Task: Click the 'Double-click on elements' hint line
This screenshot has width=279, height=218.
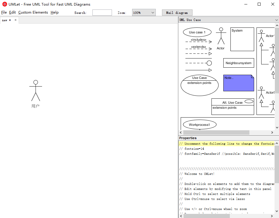Action: coord(227,184)
